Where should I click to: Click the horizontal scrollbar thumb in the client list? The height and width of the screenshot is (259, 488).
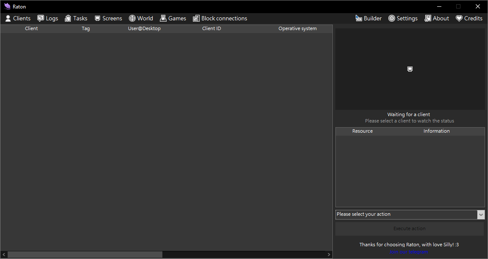[85, 255]
